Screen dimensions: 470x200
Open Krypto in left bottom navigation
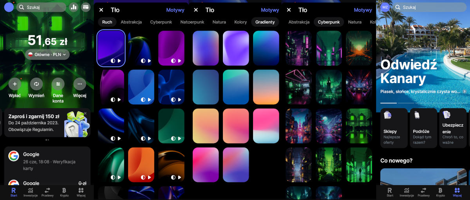coord(65,192)
